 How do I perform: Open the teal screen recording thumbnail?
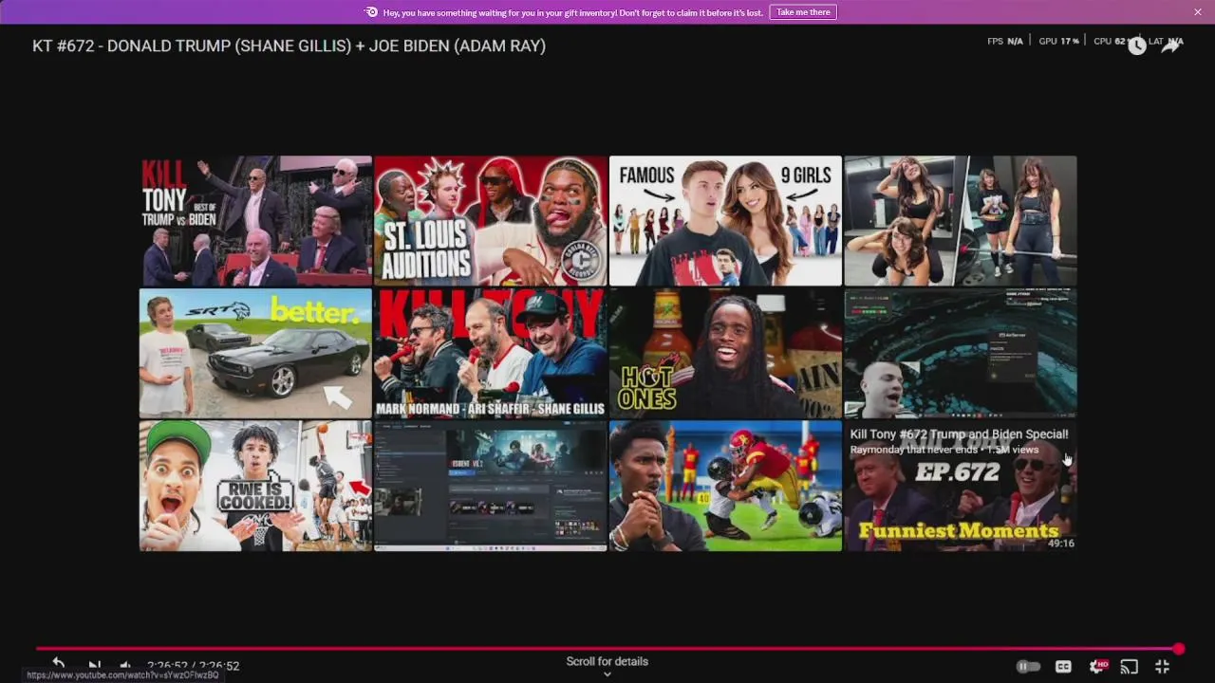[961, 354]
